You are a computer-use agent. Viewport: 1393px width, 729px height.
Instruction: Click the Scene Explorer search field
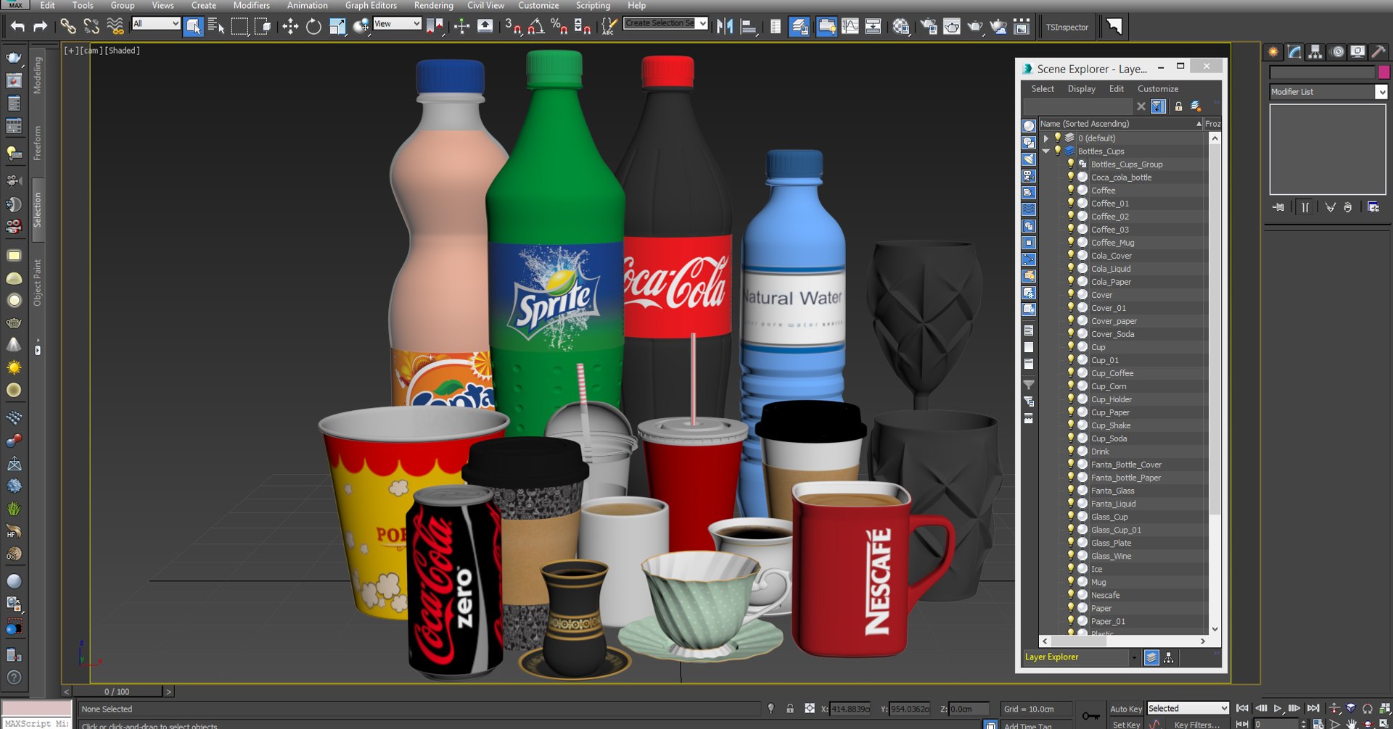point(1077,107)
